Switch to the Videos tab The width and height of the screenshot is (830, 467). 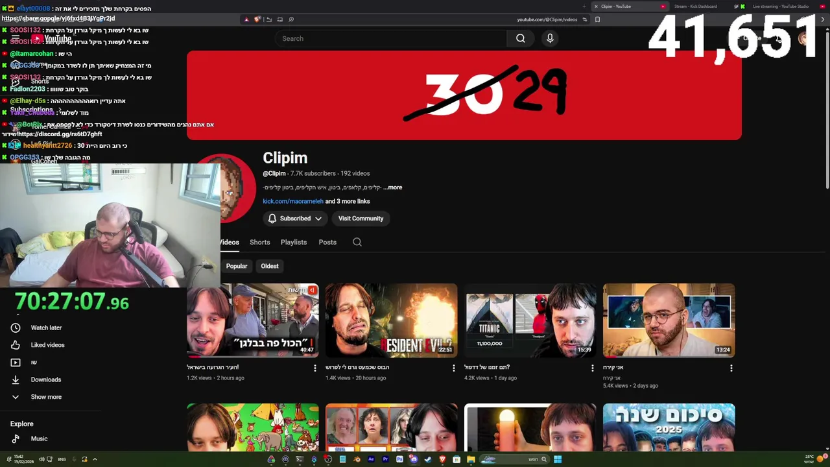[x=230, y=242]
